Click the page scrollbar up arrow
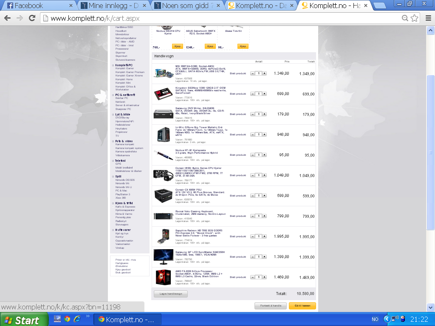 (x=430, y=30)
